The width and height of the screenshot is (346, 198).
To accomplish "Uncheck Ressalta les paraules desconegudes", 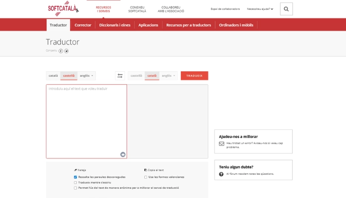I will (75, 177).
